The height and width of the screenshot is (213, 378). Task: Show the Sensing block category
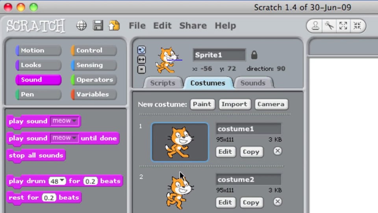pos(94,65)
